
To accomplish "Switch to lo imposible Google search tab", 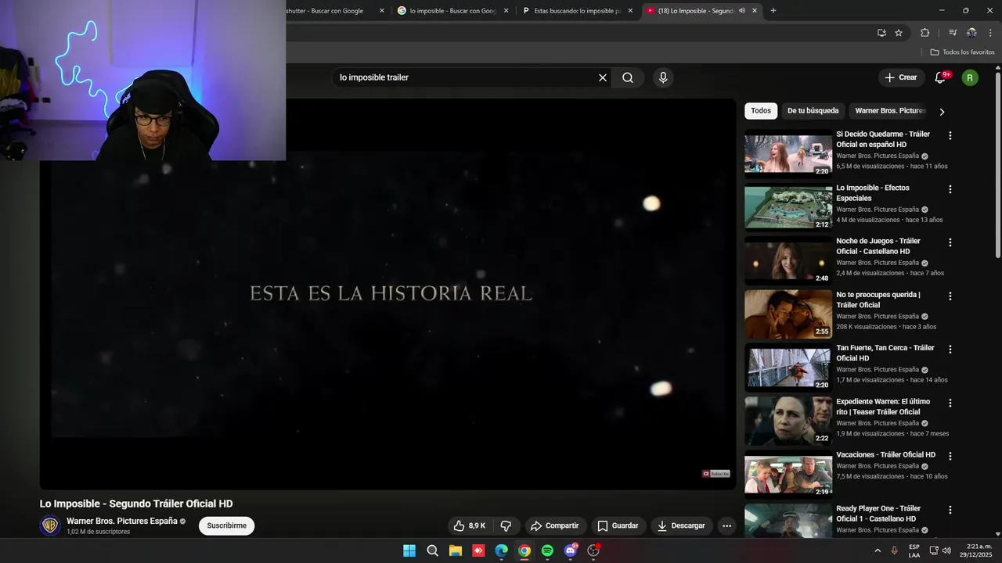I will [453, 11].
